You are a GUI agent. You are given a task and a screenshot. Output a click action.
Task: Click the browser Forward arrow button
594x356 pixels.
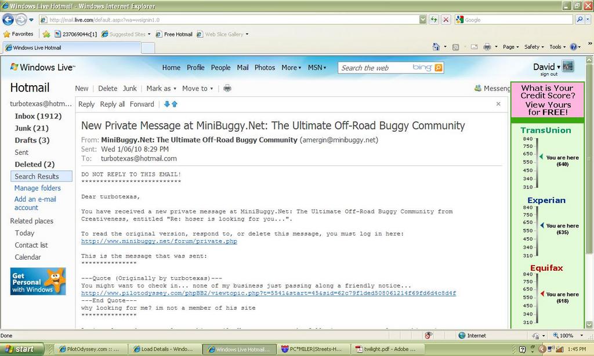[x=21, y=19]
